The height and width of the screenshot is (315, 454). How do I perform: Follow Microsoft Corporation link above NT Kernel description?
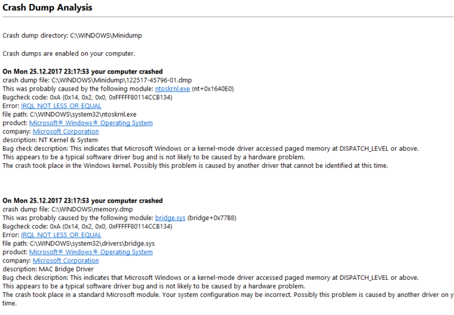pos(66,131)
